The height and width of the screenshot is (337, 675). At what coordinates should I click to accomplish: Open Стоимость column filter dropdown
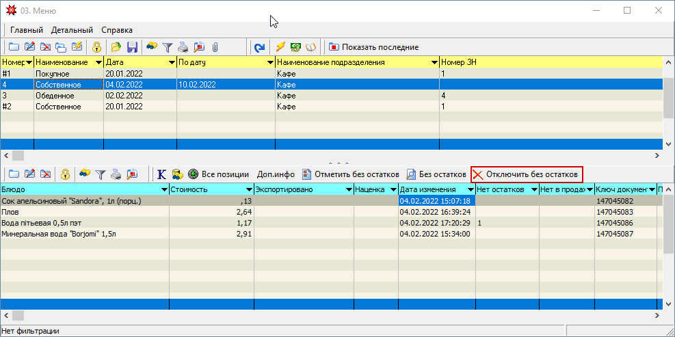[x=249, y=189]
